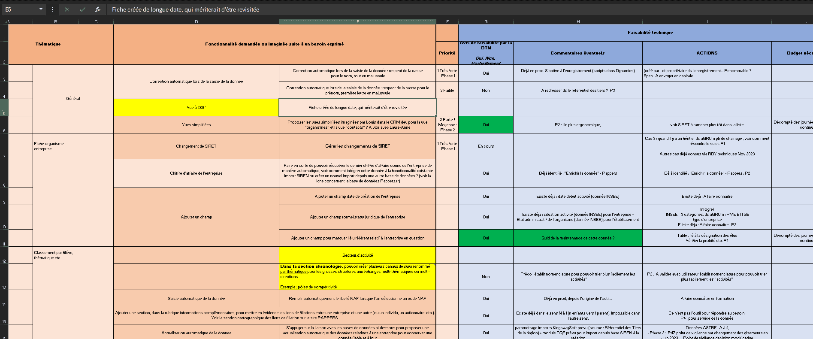The image size is (813, 339).
Task: Select the "Général" cell
Action: pos(73,99)
